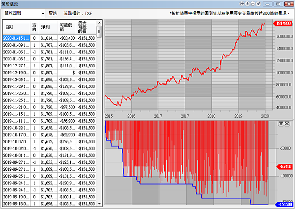The height and width of the screenshot is (209, 295).
Task: Select the 2019-10-22 date cell
Action: pos(16,128)
